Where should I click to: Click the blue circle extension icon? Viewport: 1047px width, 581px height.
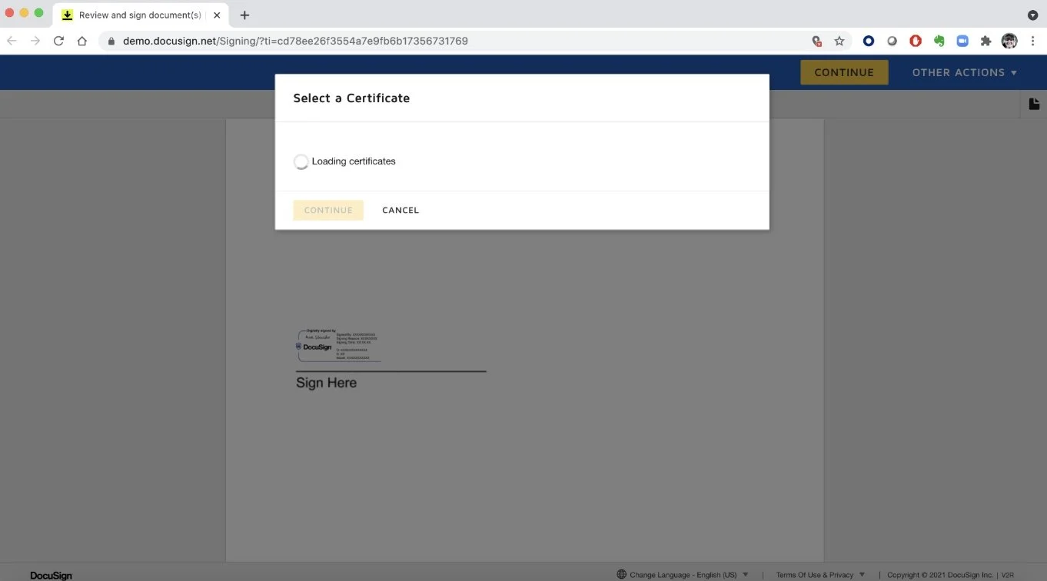coord(869,41)
